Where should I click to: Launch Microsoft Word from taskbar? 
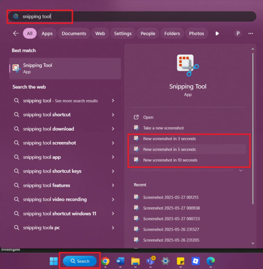coord(120,261)
